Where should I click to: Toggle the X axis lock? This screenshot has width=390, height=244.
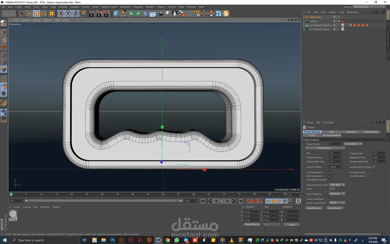[x=61, y=13]
